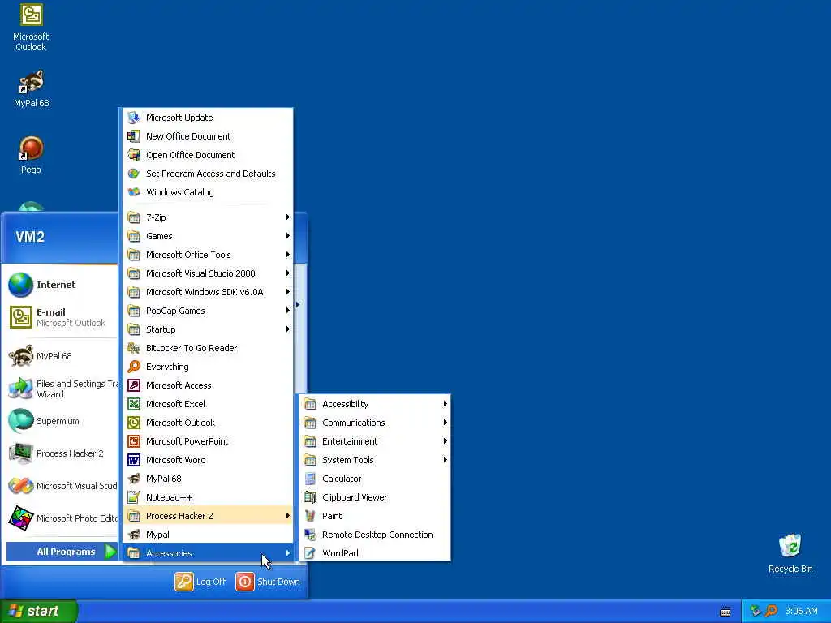Open Remote Desktop Connection

pyautogui.click(x=375, y=535)
